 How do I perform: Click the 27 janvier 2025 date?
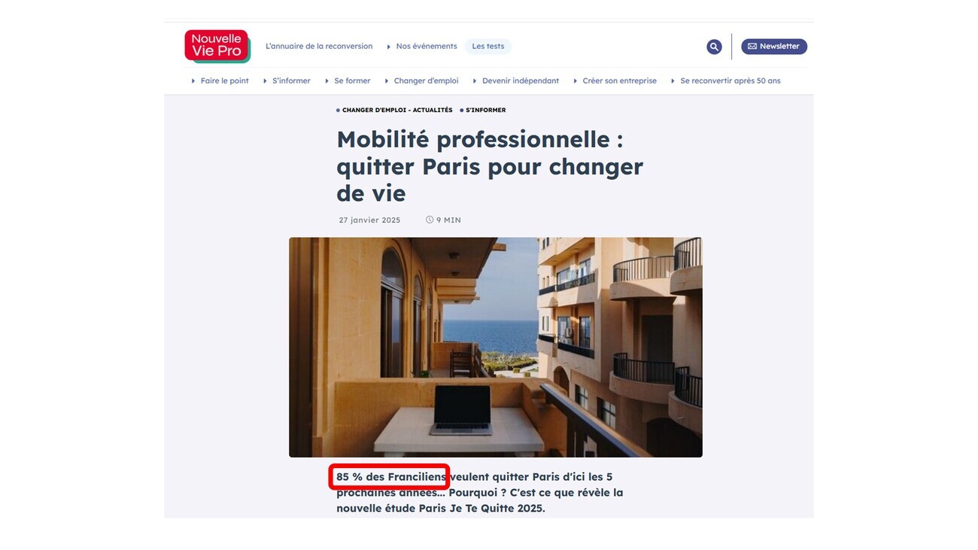tap(369, 220)
